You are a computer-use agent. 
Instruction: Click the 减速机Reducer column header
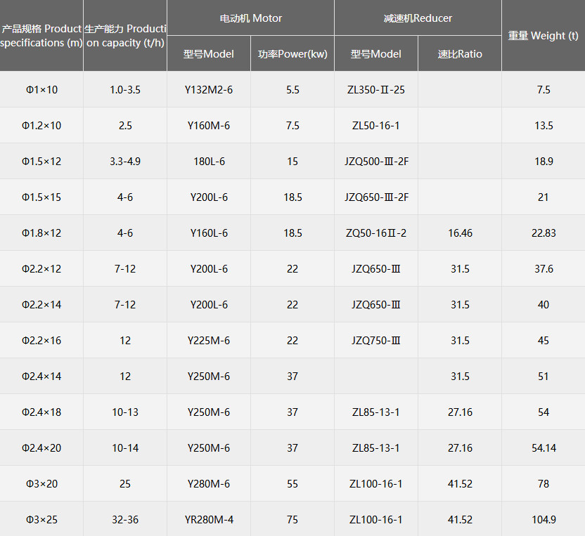(x=418, y=18)
